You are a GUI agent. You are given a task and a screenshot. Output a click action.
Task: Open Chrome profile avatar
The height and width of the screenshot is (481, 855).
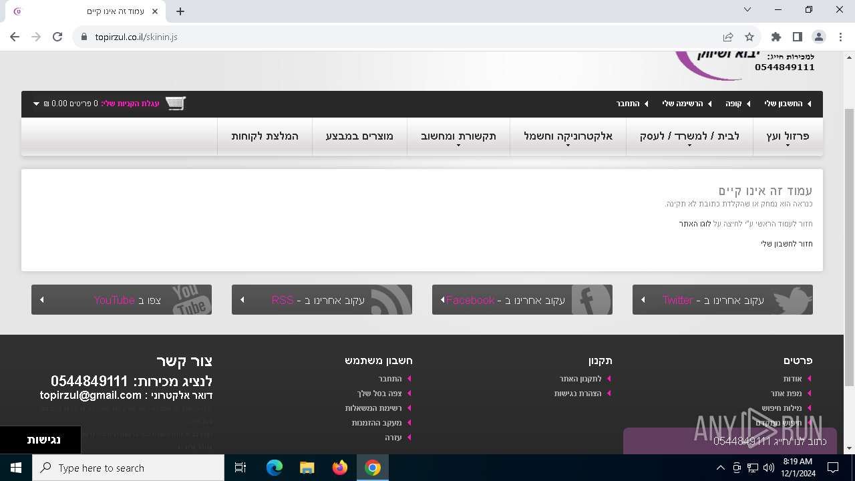click(819, 37)
